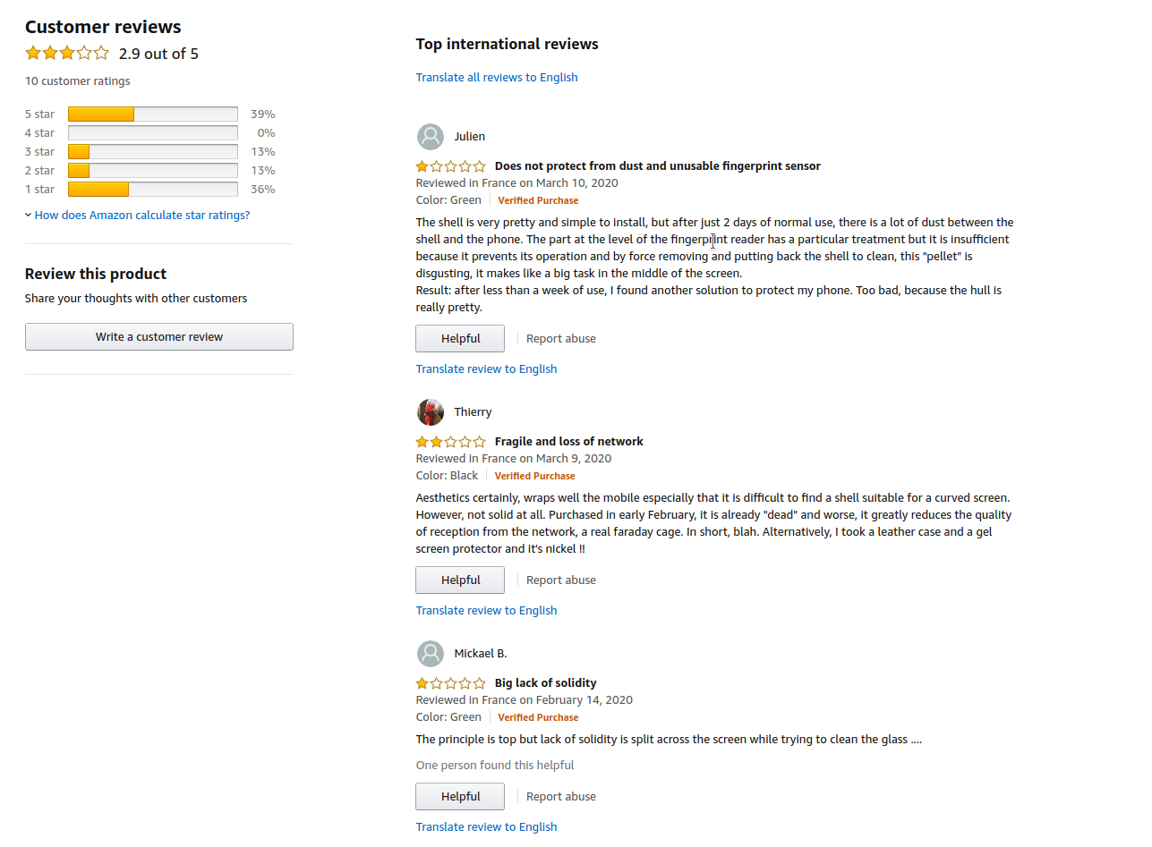The width and height of the screenshot is (1152, 847).
Task: Select the 3 star rating row
Action: pyautogui.click(x=150, y=152)
